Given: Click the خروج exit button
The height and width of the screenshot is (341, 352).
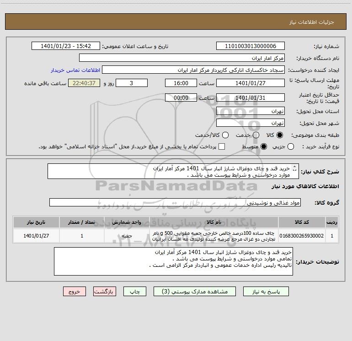Looking at the screenshot, I should (75, 292).
